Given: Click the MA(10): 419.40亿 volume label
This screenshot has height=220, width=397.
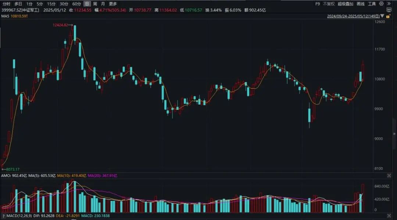Looking at the screenshot, I should click(72, 176).
